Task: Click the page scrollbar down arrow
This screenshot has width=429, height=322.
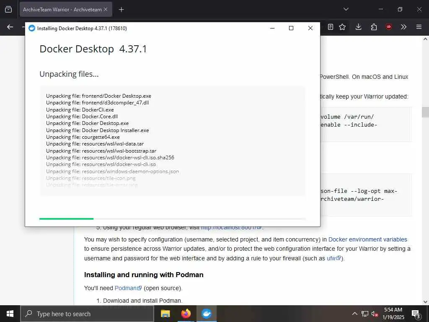Action: click(425, 302)
